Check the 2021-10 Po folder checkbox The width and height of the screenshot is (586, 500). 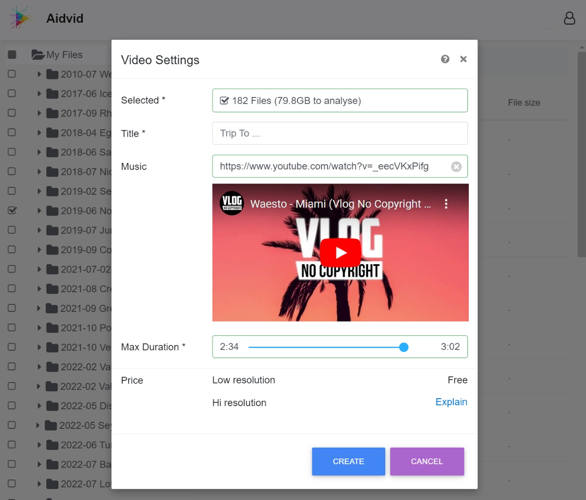(x=12, y=328)
